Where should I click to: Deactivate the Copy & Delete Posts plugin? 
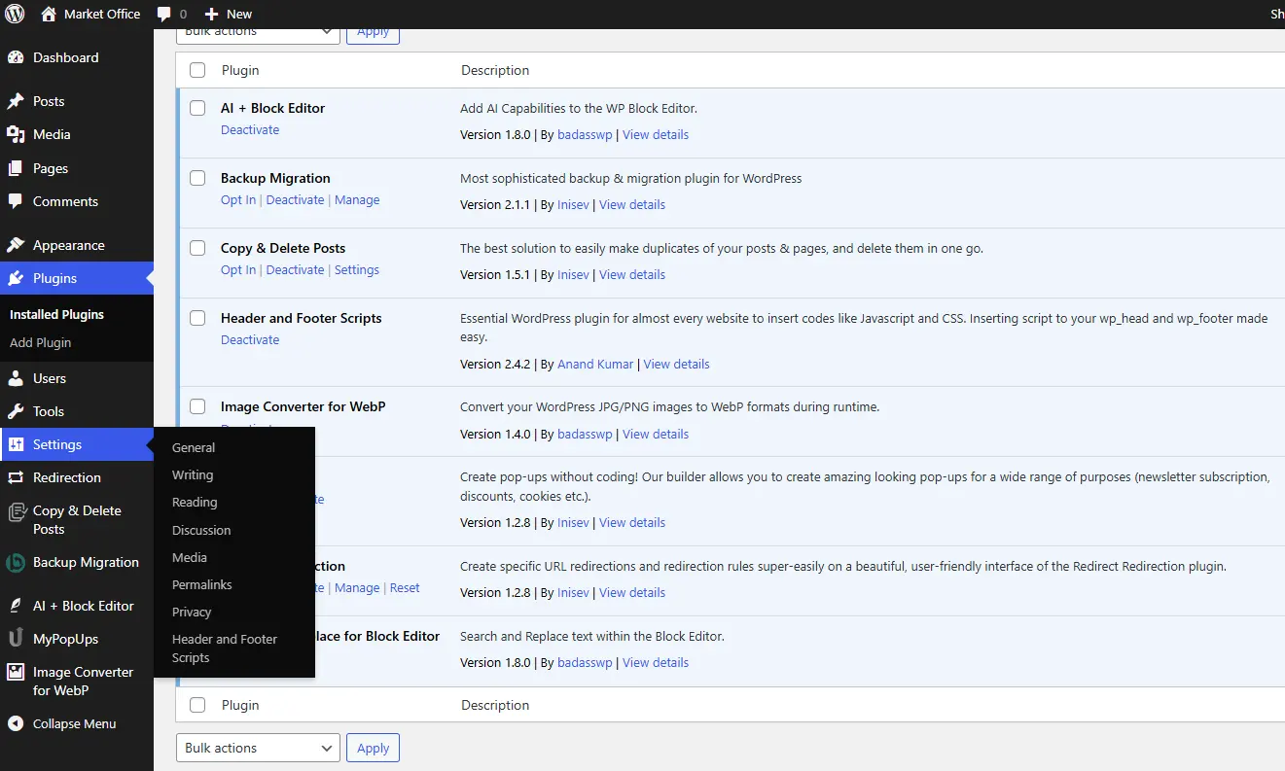point(295,269)
